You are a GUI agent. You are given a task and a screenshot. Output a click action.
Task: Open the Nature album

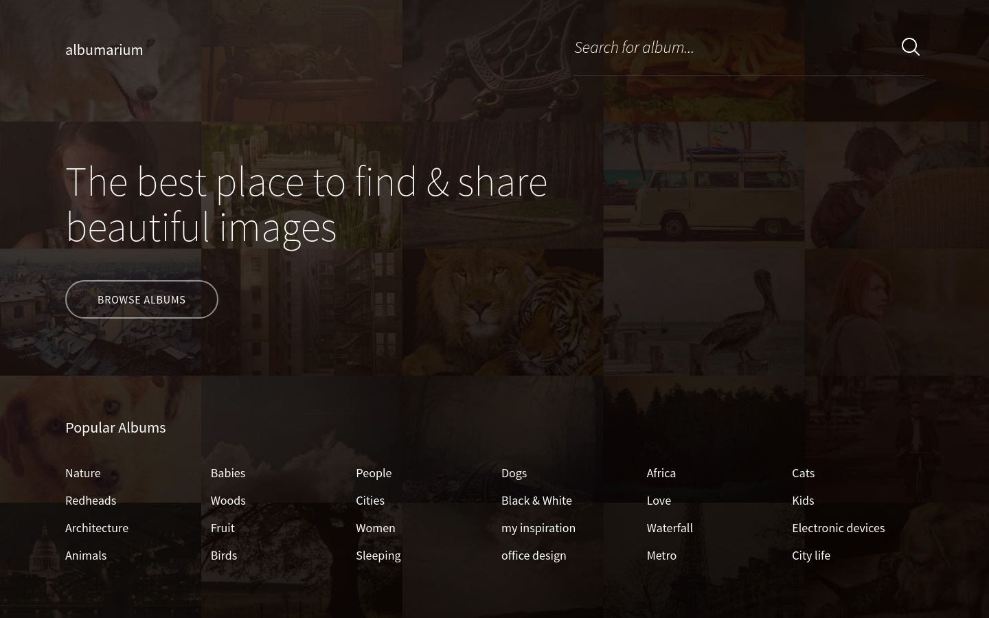click(x=83, y=473)
